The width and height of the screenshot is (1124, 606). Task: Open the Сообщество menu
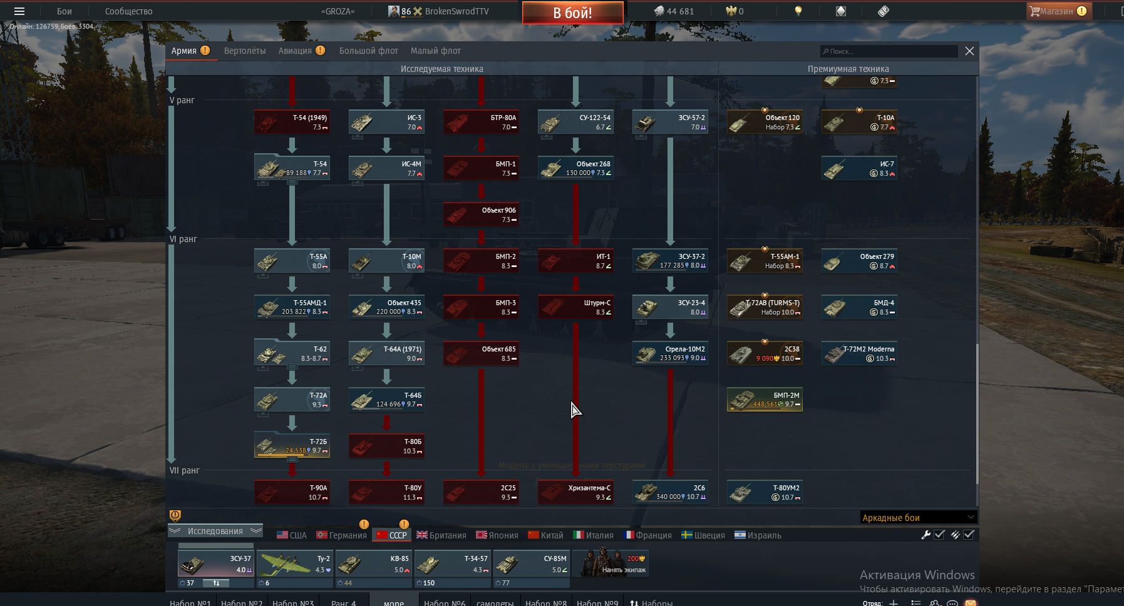click(x=128, y=11)
